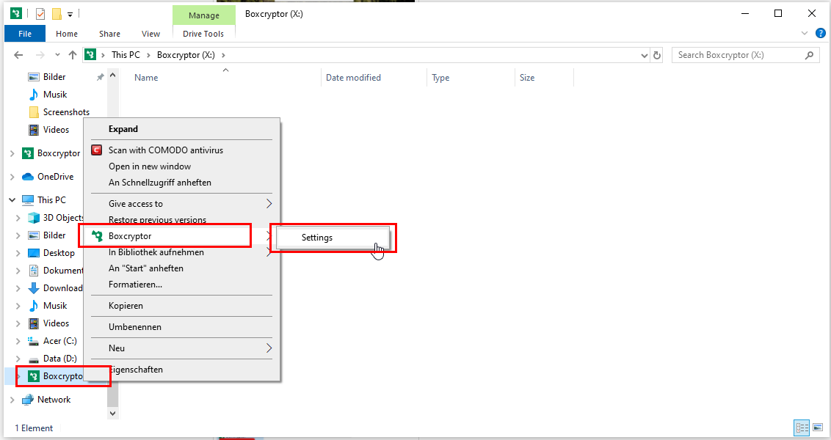831x440 pixels.
Task: Expand the Desktop tree node
Action: (x=18, y=253)
